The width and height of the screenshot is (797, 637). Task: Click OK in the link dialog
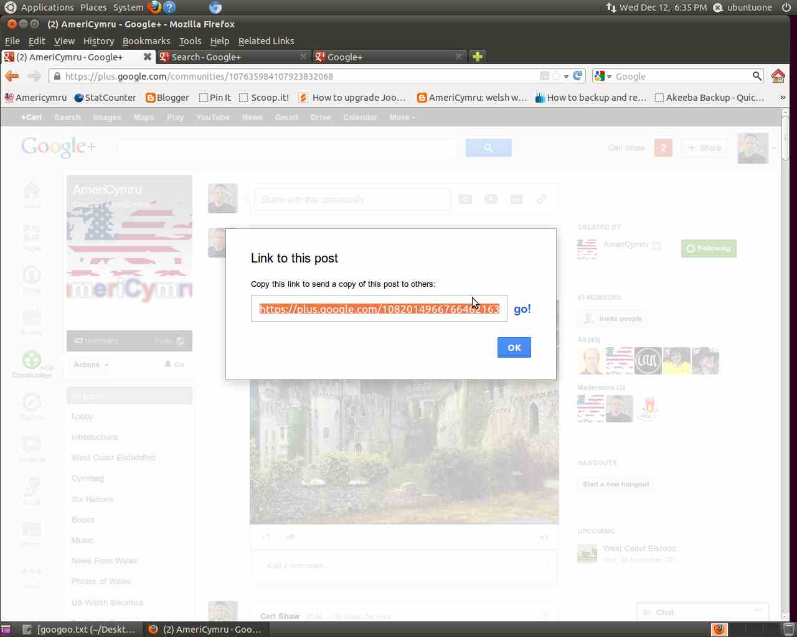click(x=514, y=348)
